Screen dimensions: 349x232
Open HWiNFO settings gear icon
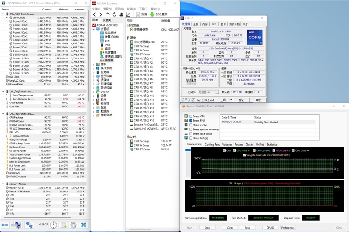[x=73, y=225]
